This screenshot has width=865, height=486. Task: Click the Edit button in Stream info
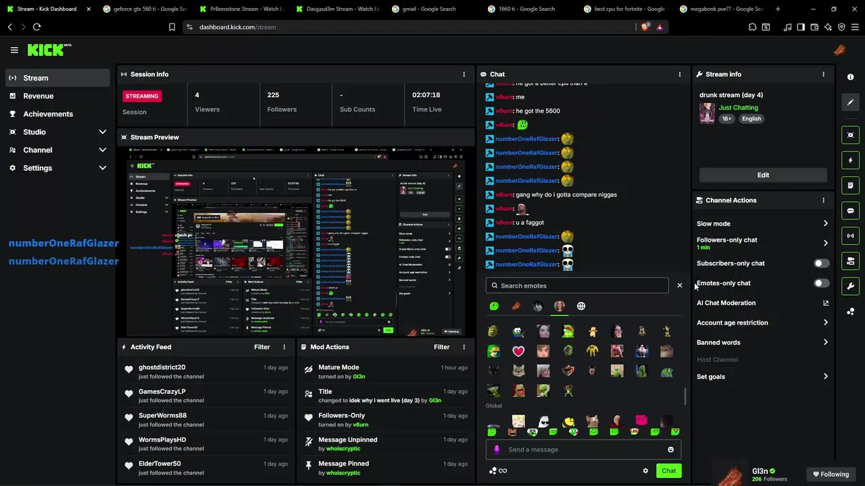tap(763, 175)
